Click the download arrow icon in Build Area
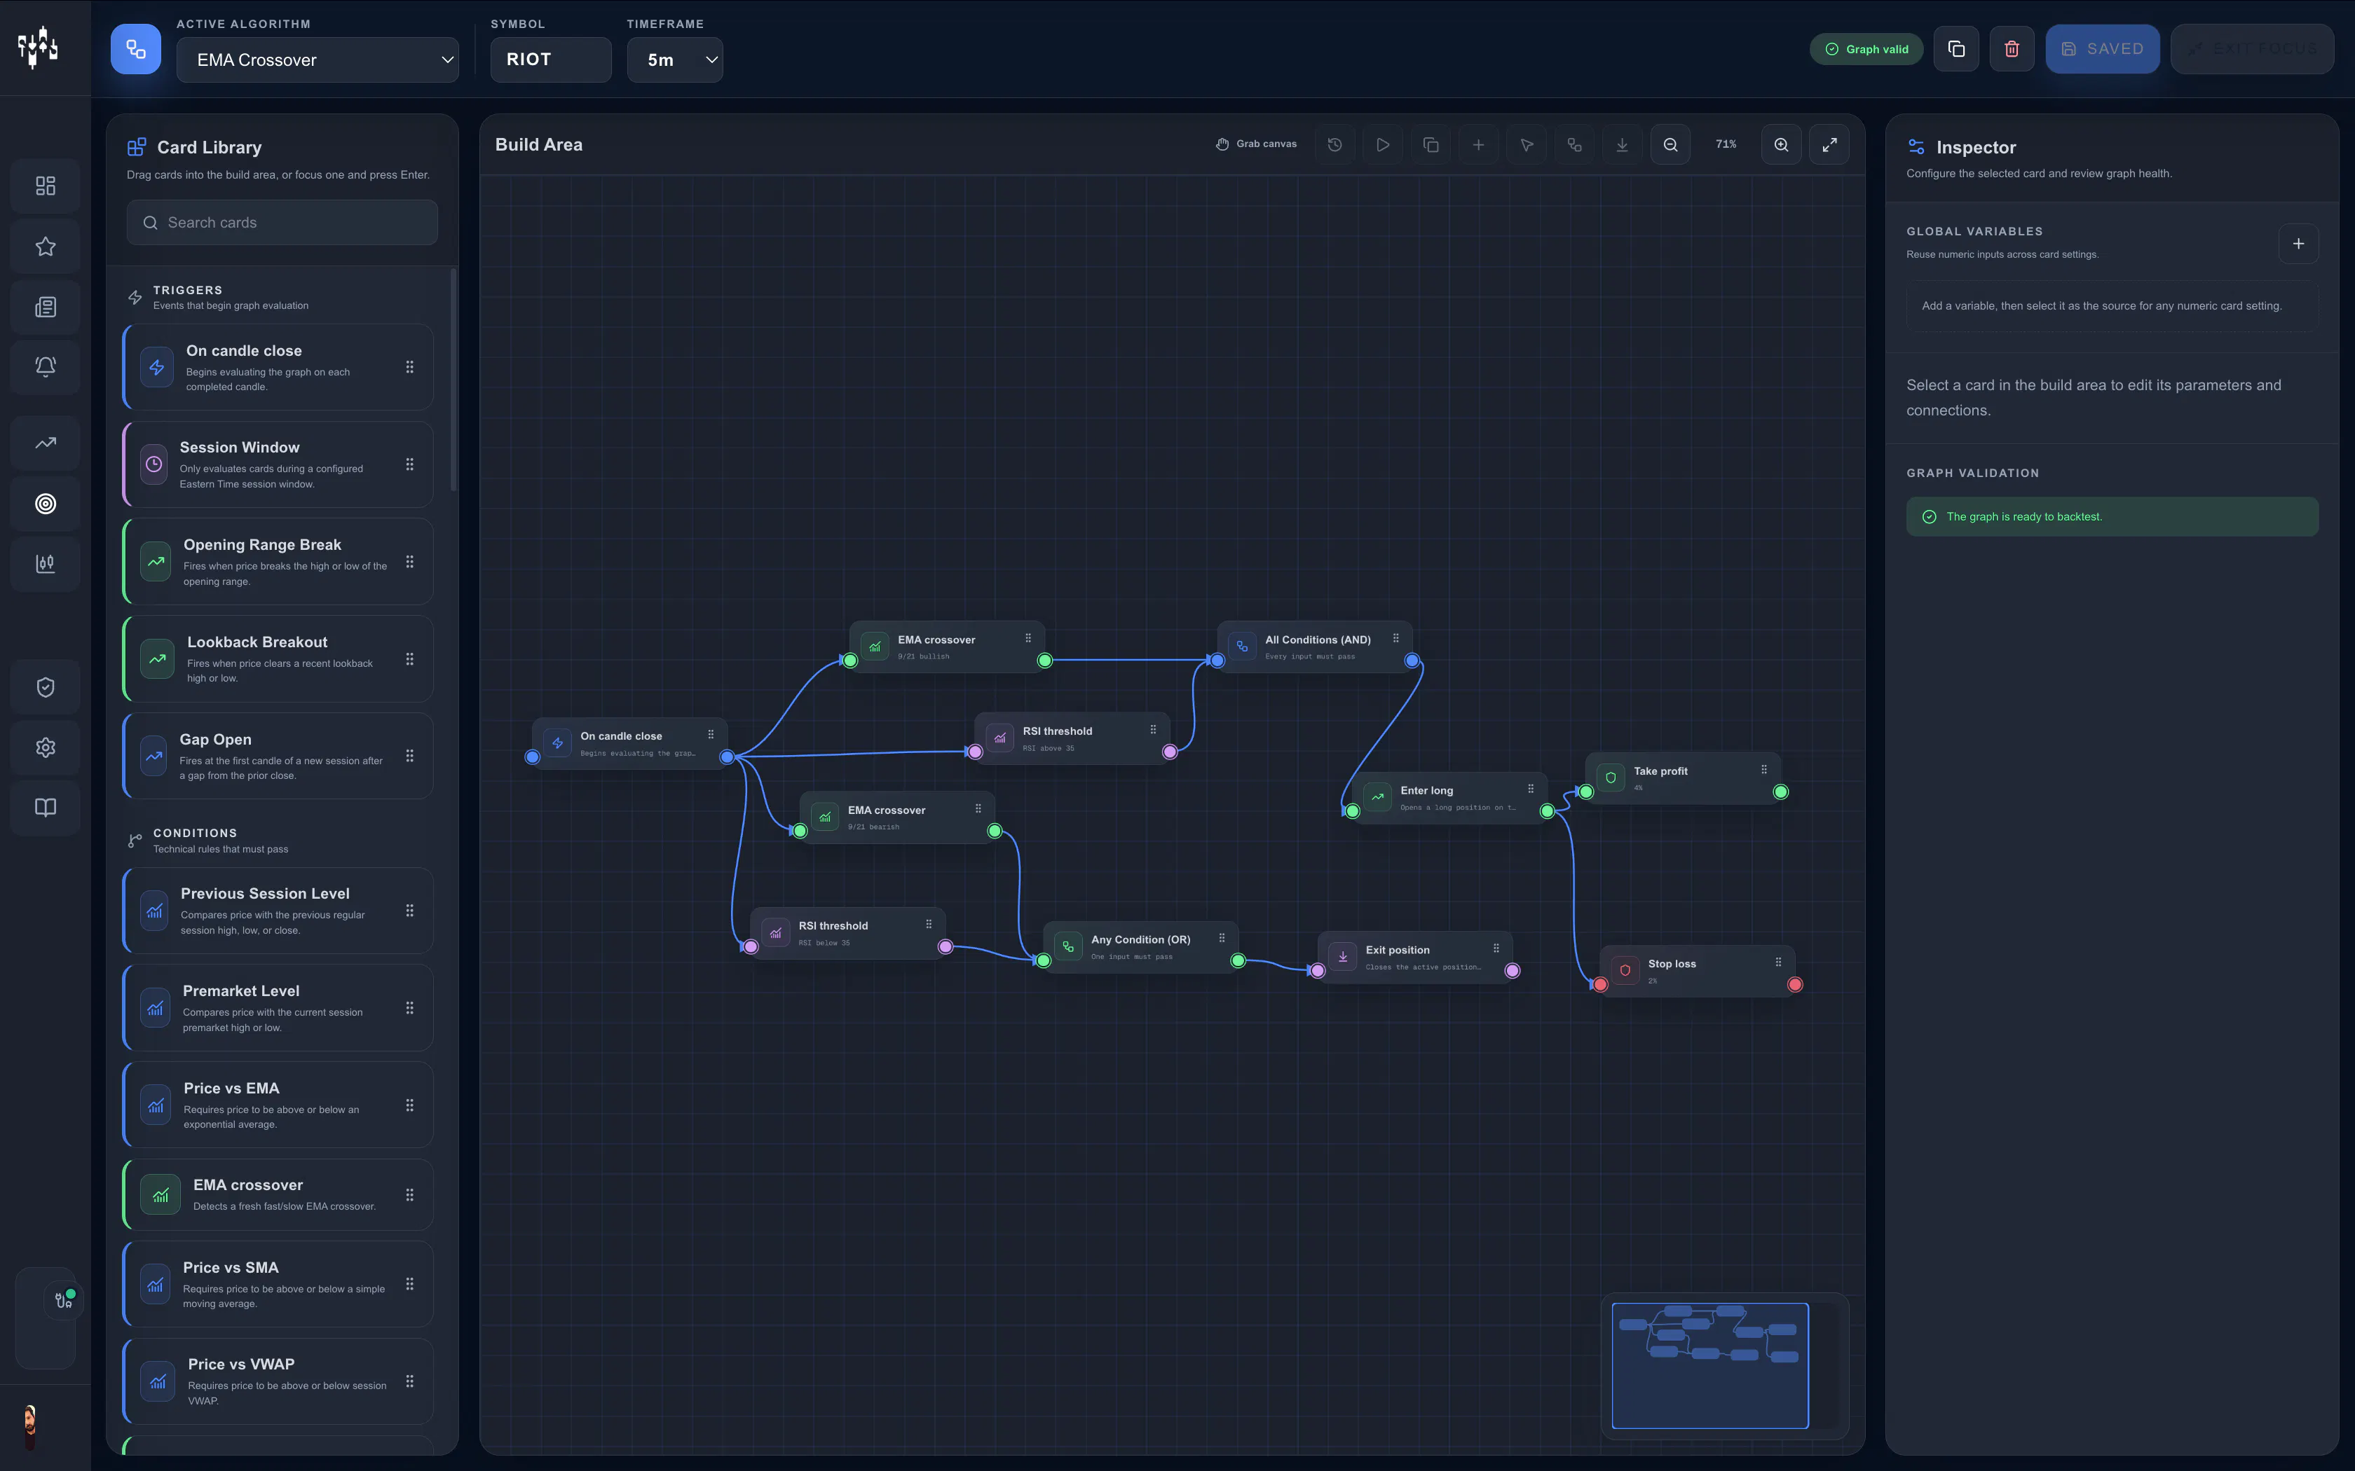2355x1471 pixels. pos(1623,145)
